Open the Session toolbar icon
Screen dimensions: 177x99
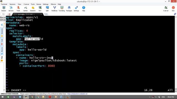(4, 9)
